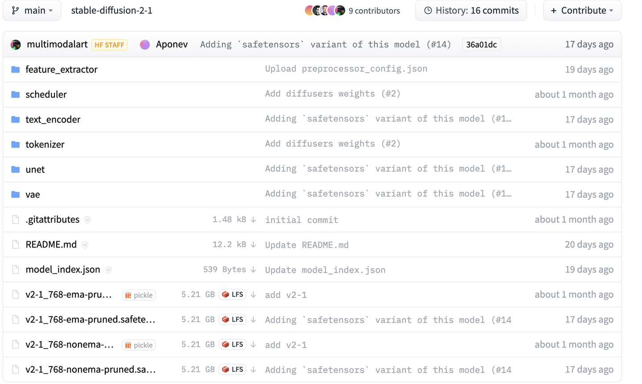The width and height of the screenshot is (642, 384).
Task: Open the .gitattributes file
Action: click(x=52, y=219)
